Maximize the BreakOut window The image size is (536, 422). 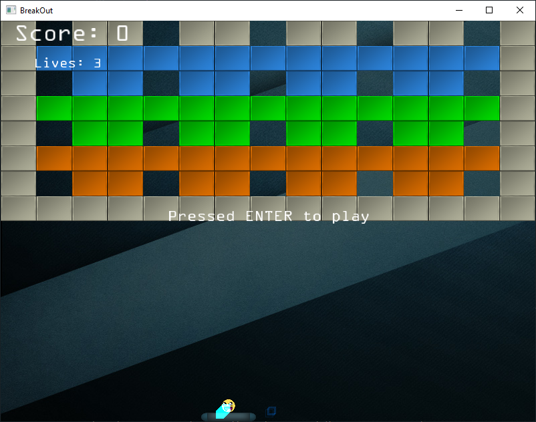(489, 10)
